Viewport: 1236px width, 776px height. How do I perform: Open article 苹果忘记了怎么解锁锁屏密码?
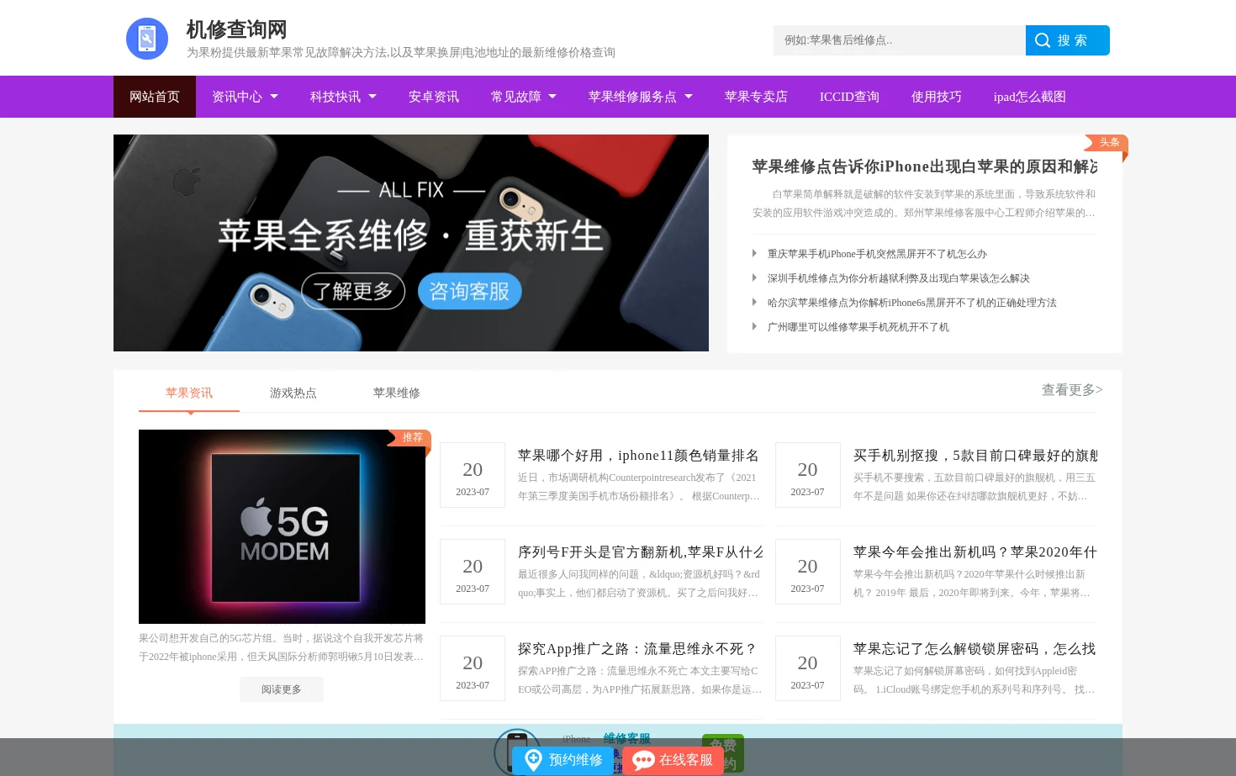(x=975, y=649)
